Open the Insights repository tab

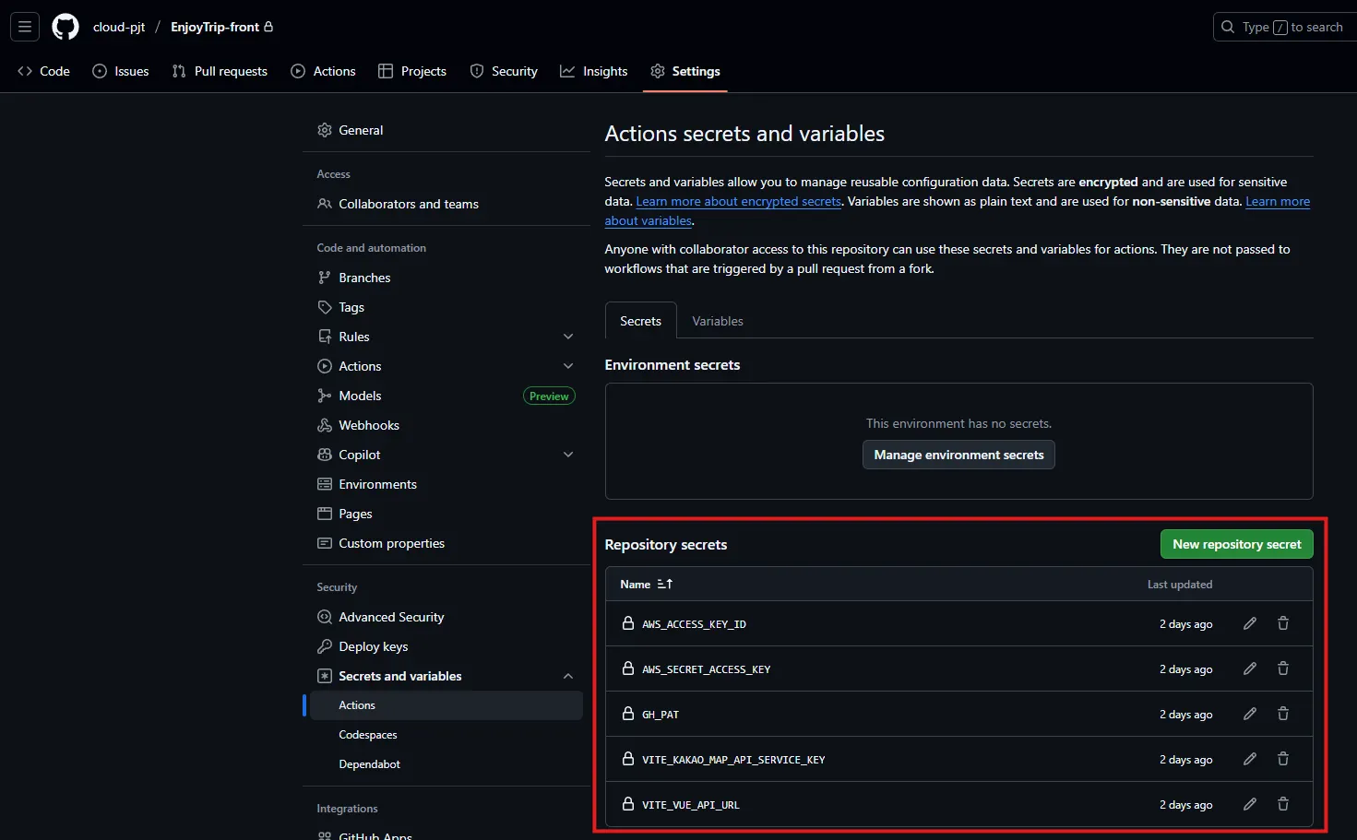(594, 71)
